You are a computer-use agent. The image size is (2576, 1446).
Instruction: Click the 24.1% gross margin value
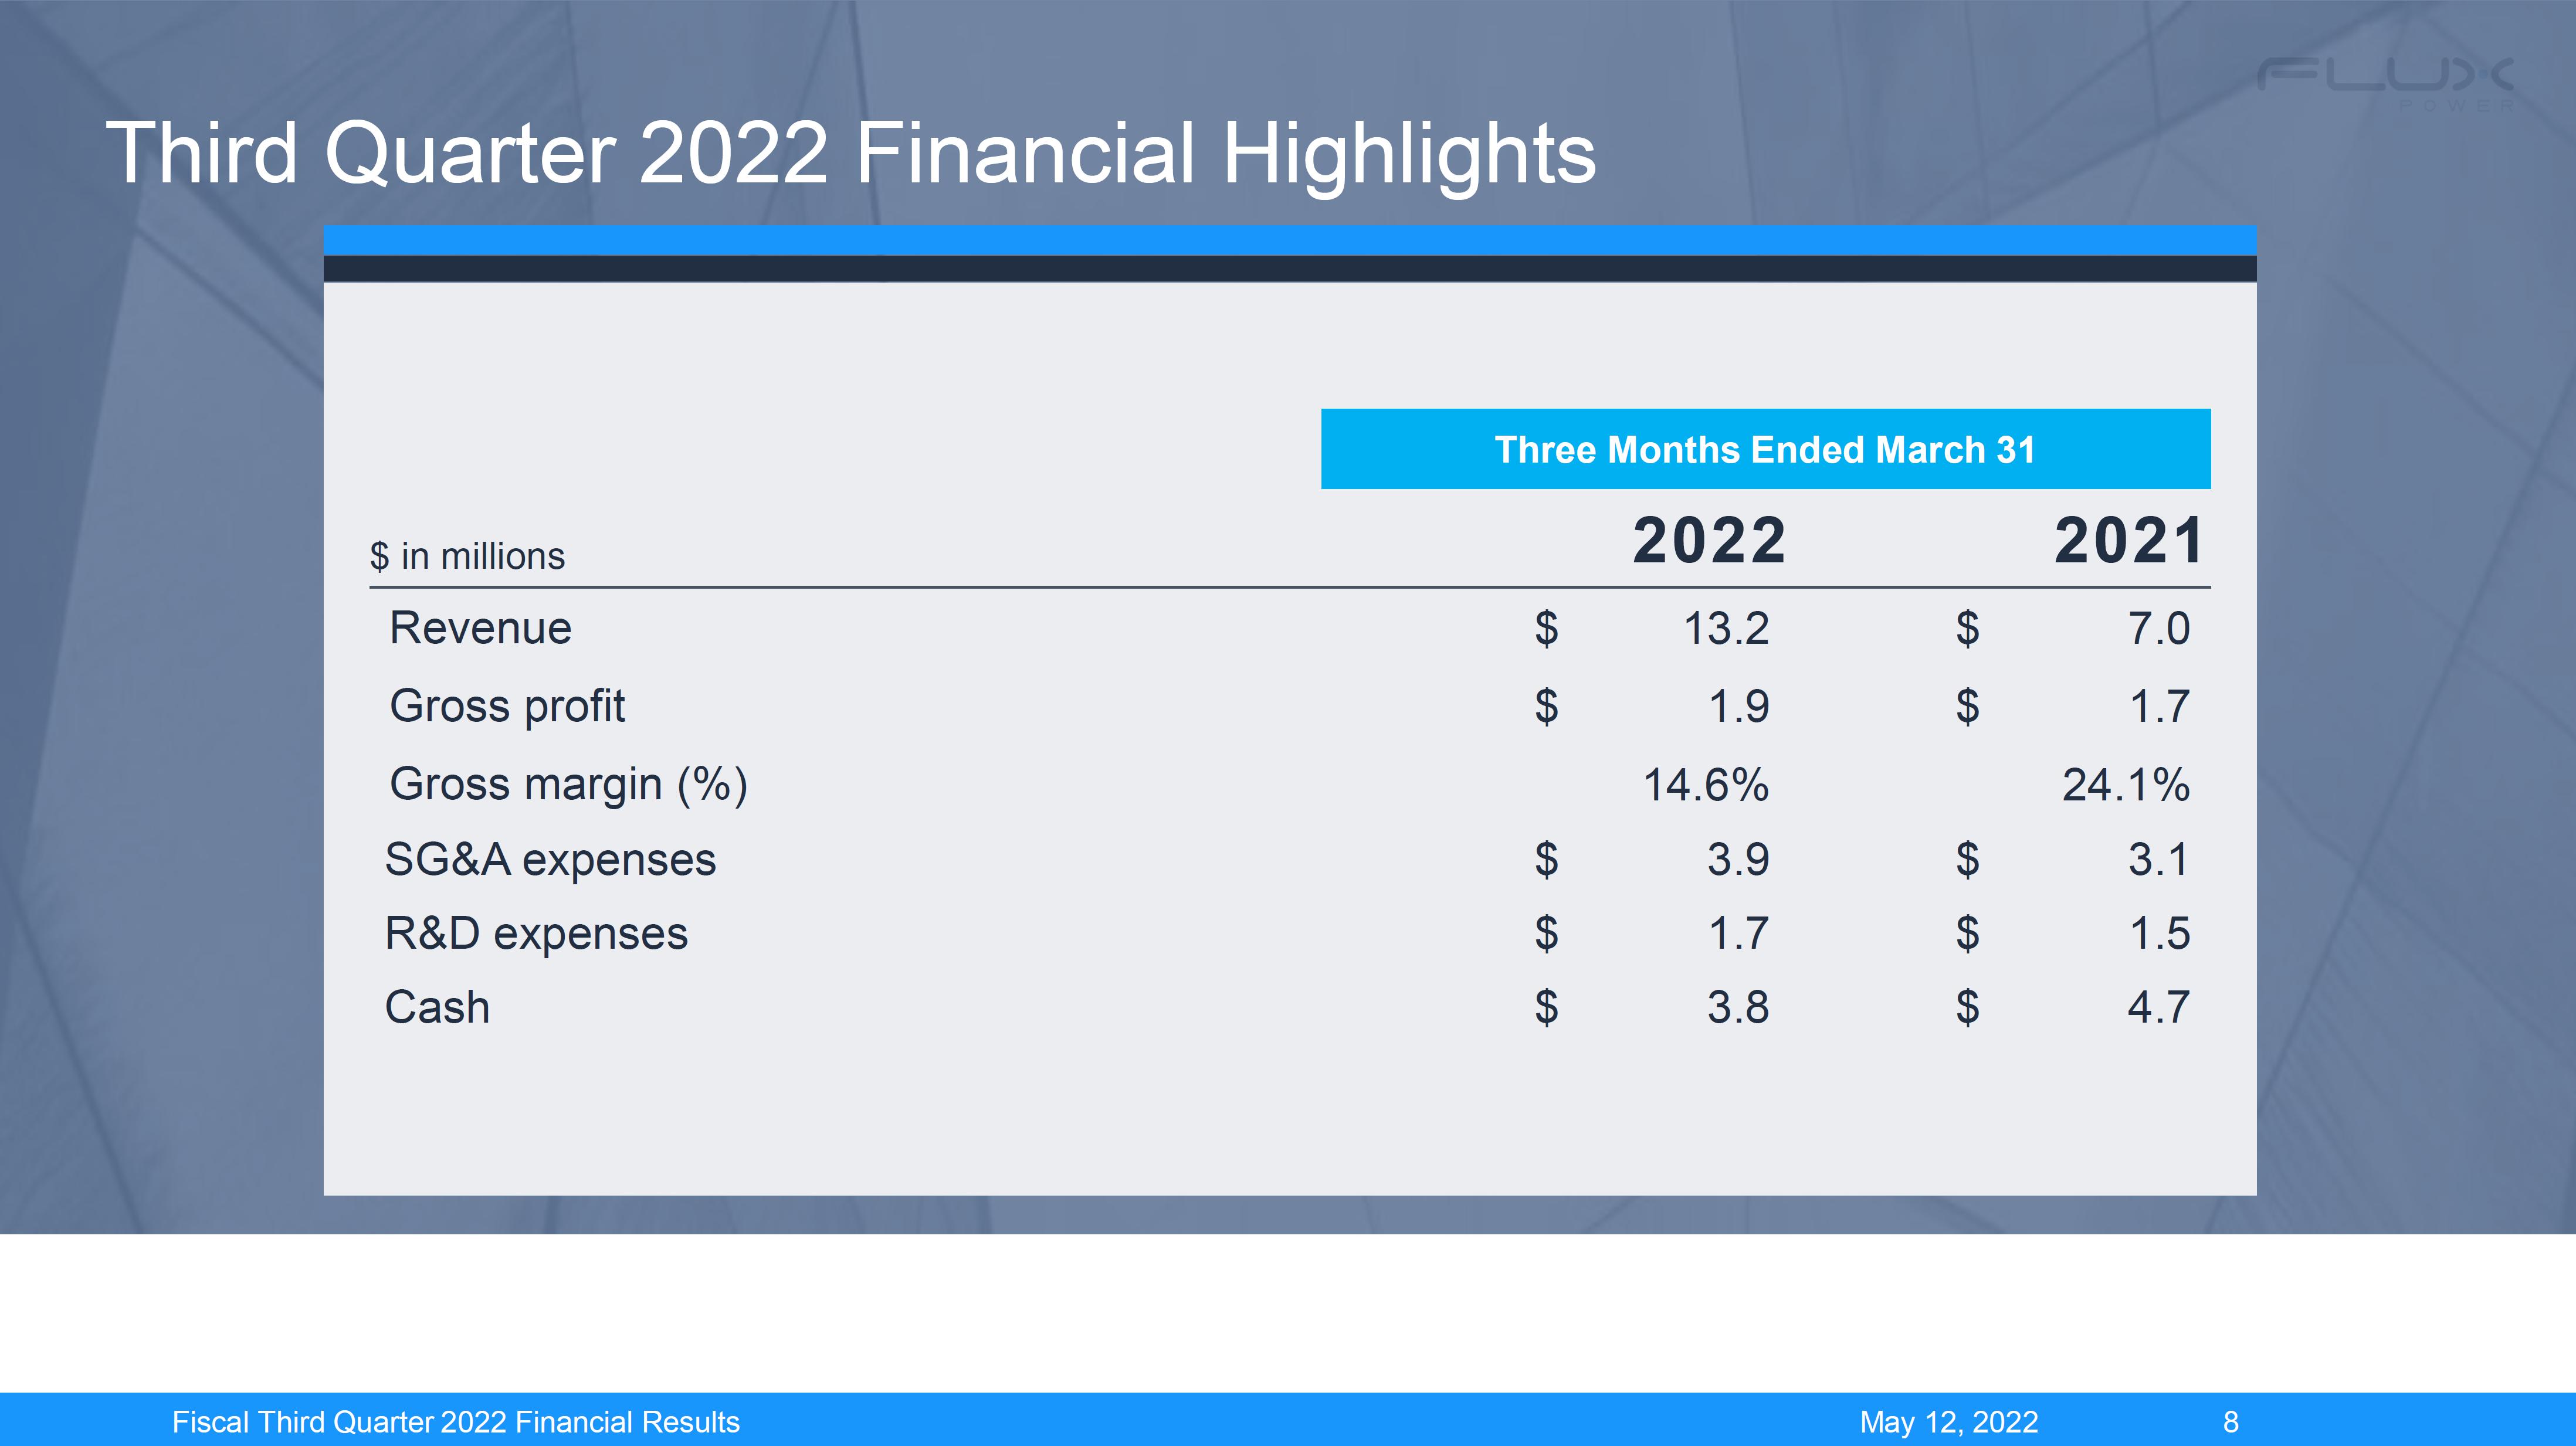[x=2125, y=785]
